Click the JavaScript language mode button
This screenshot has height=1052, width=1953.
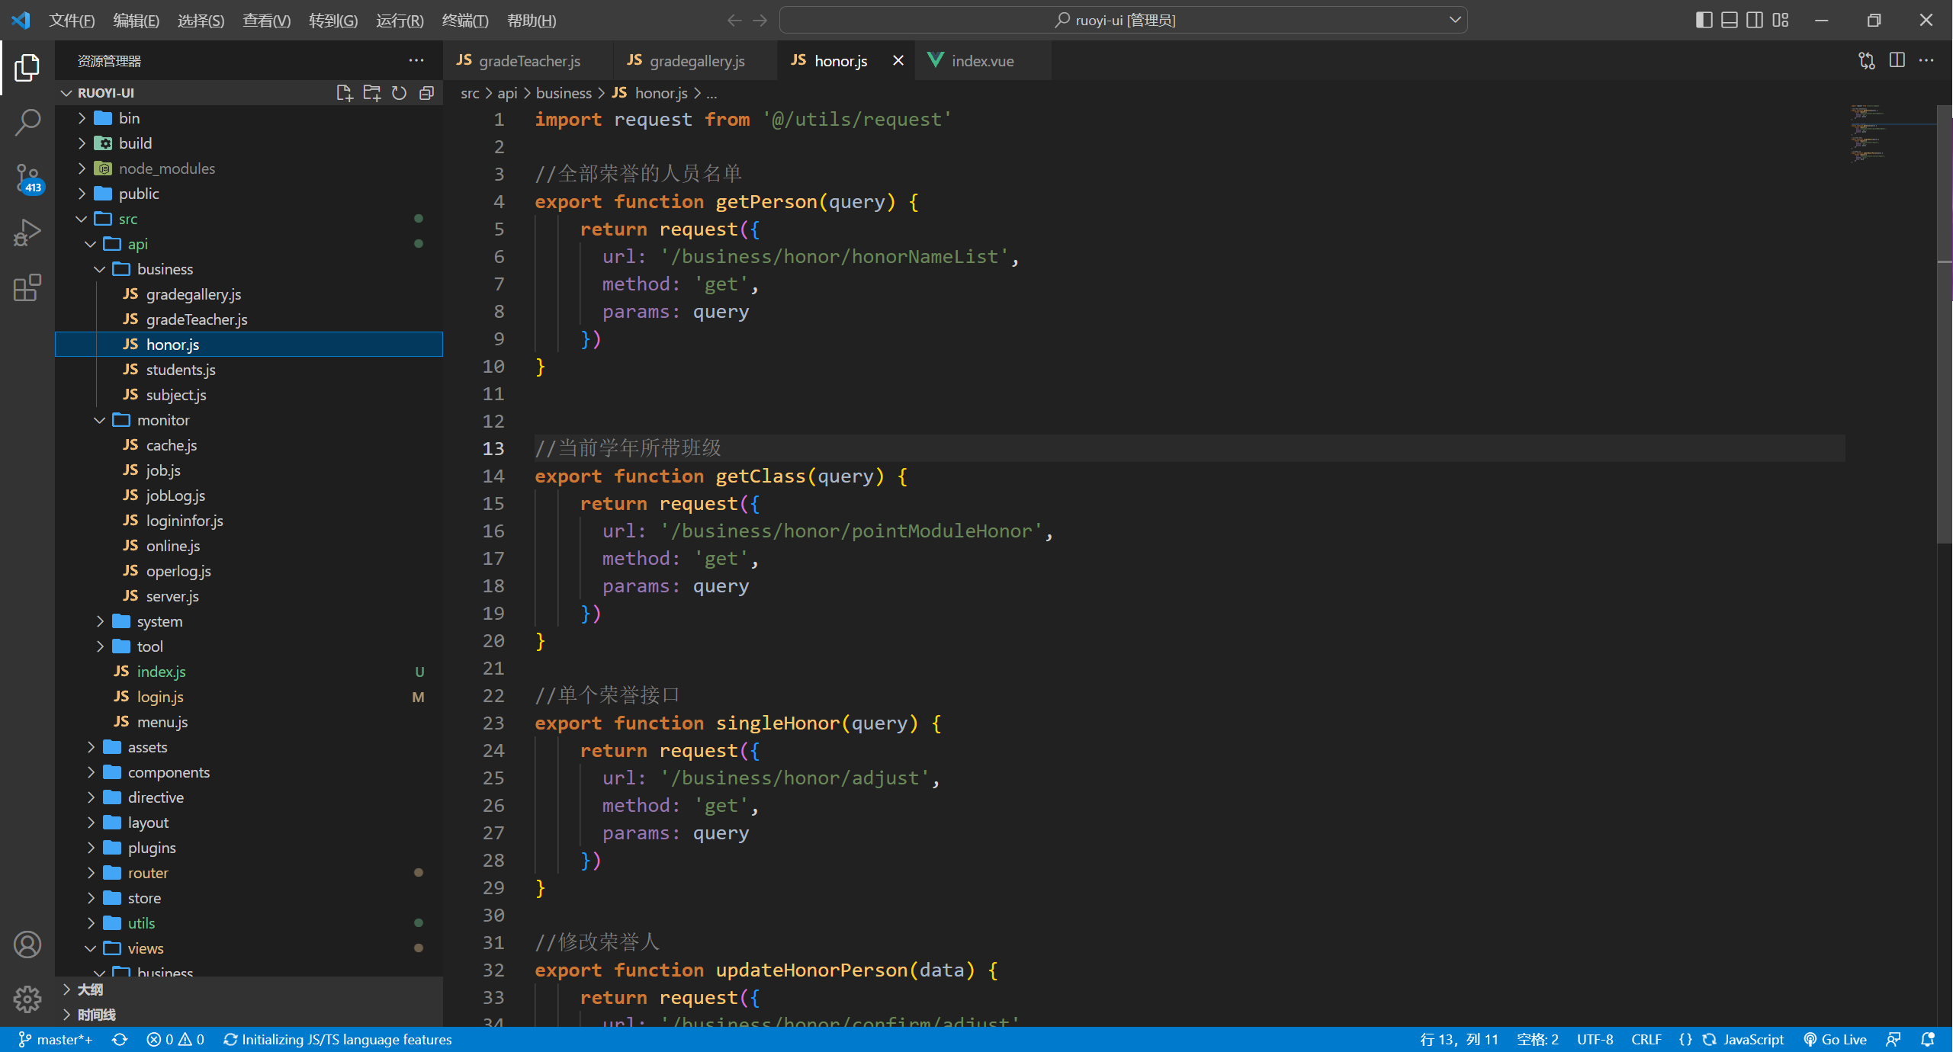click(x=1752, y=1040)
